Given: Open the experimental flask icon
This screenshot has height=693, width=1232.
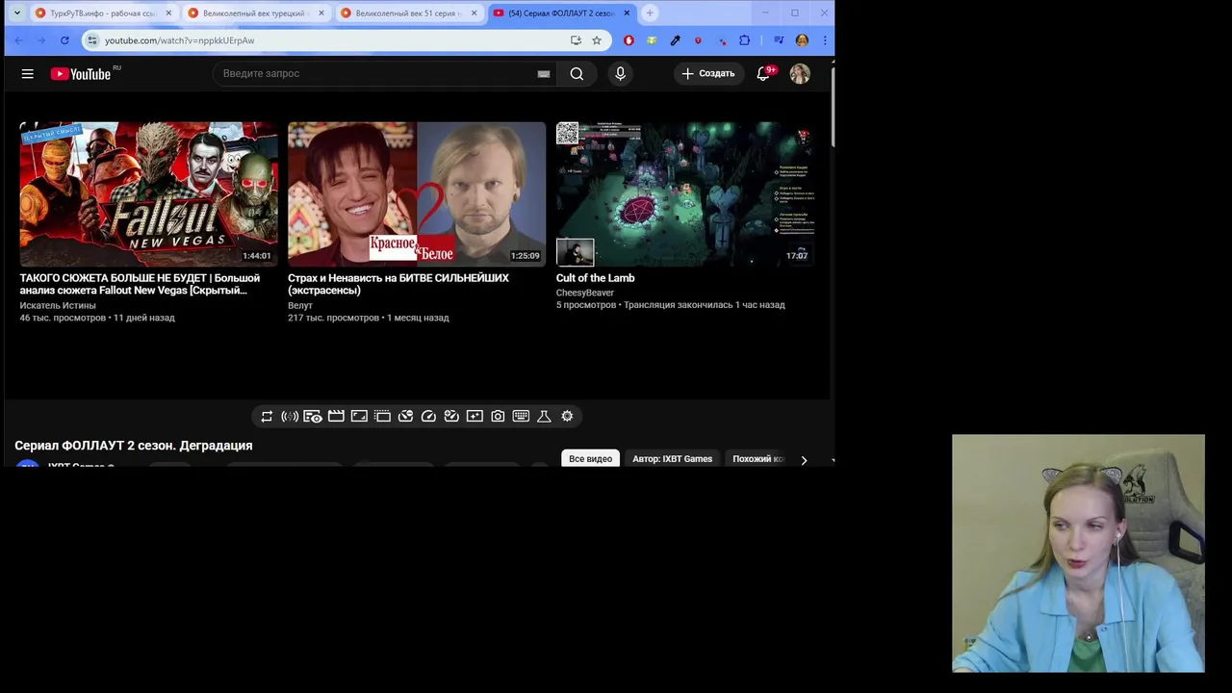Looking at the screenshot, I should click(x=544, y=416).
